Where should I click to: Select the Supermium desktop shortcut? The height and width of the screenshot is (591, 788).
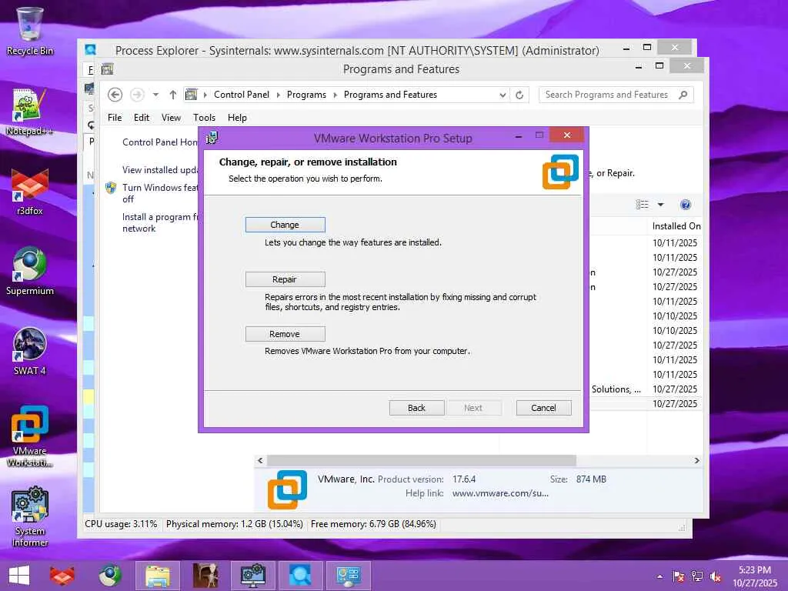(30, 272)
